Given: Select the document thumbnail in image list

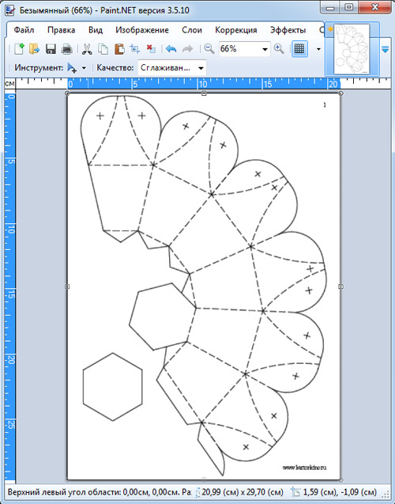Looking at the screenshot, I should (352, 49).
